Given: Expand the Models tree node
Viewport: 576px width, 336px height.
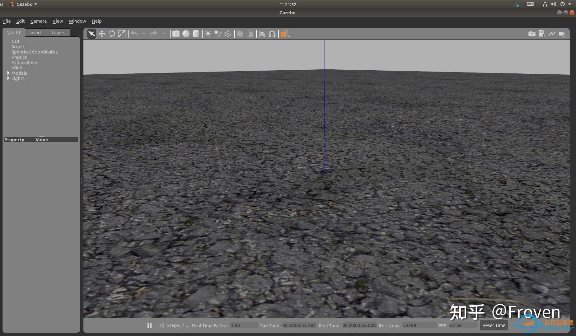Looking at the screenshot, I should [x=8, y=73].
